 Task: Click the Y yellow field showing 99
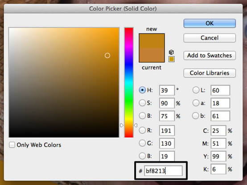coord(218,156)
